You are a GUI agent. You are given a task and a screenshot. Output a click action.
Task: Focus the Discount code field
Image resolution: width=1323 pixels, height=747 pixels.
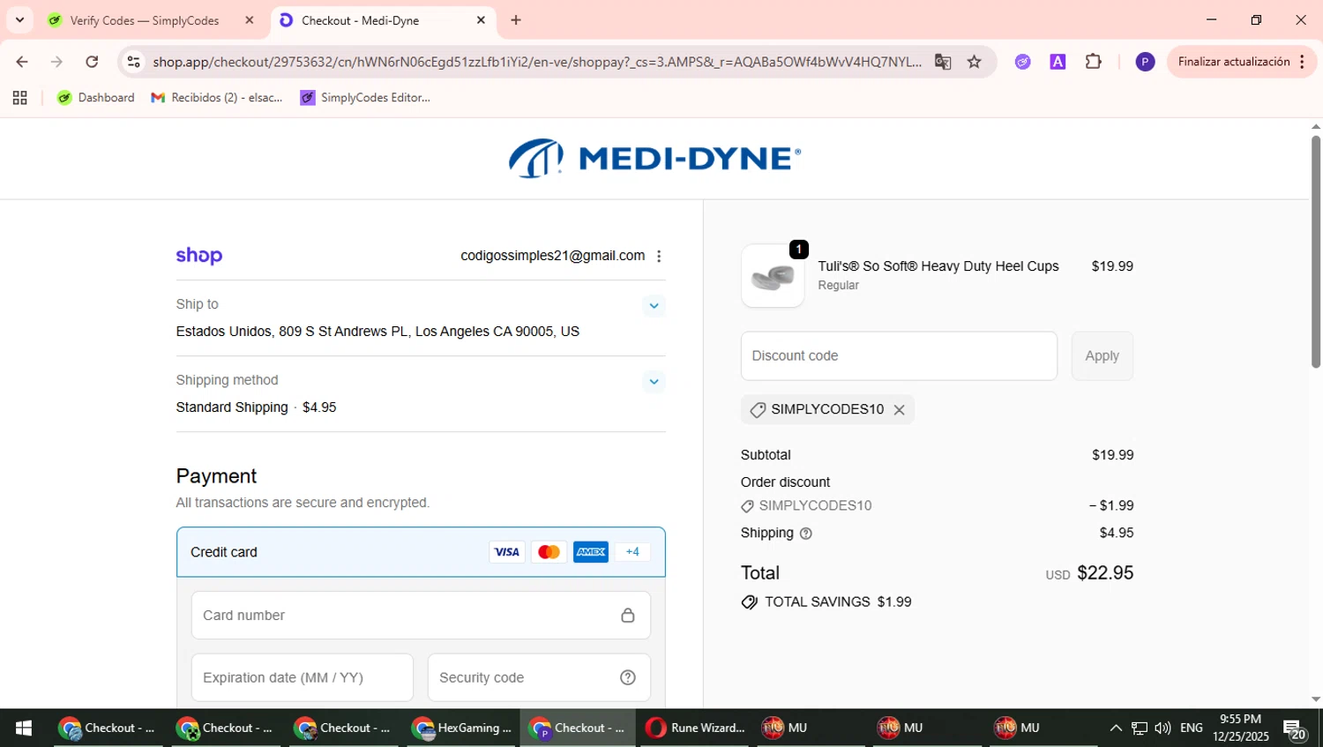point(899,356)
